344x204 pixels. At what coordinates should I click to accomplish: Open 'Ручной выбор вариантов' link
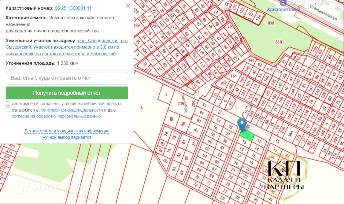(67, 137)
